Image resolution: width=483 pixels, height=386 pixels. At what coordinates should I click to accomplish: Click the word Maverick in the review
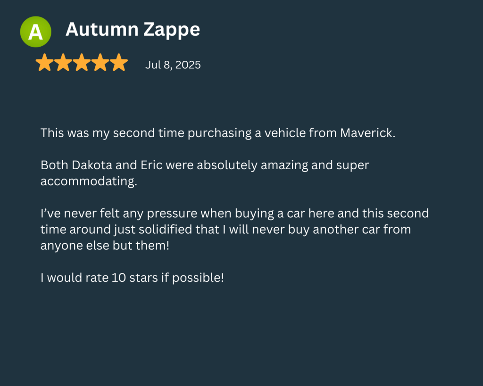point(367,133)
